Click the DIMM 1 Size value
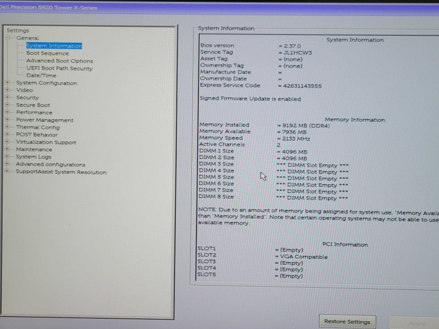The image size is (439, 329). pos(294,152)
